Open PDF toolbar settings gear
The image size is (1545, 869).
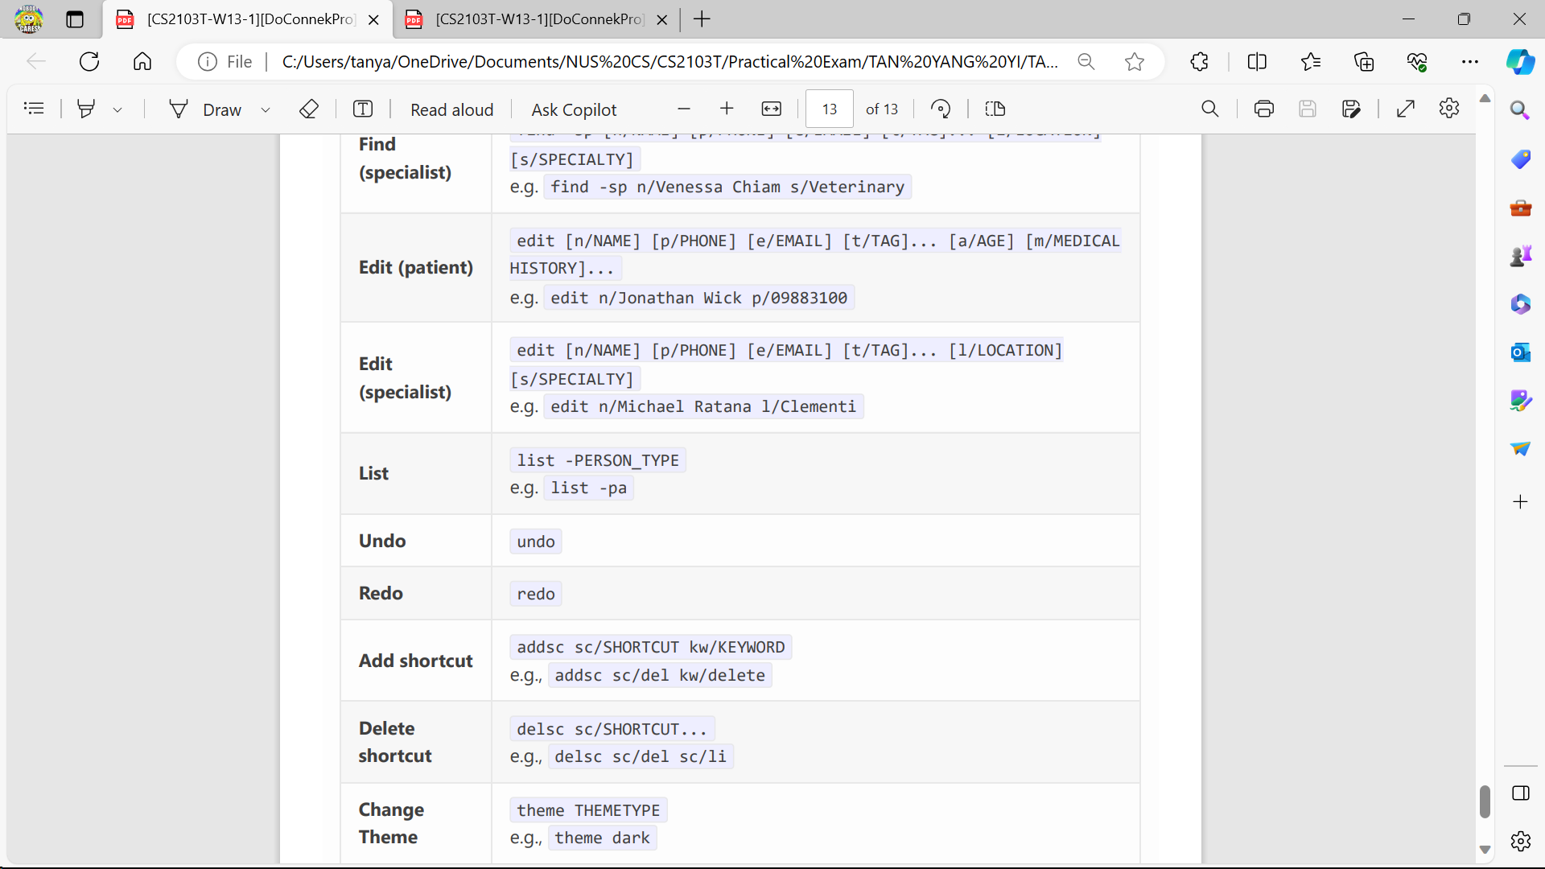1448,109
